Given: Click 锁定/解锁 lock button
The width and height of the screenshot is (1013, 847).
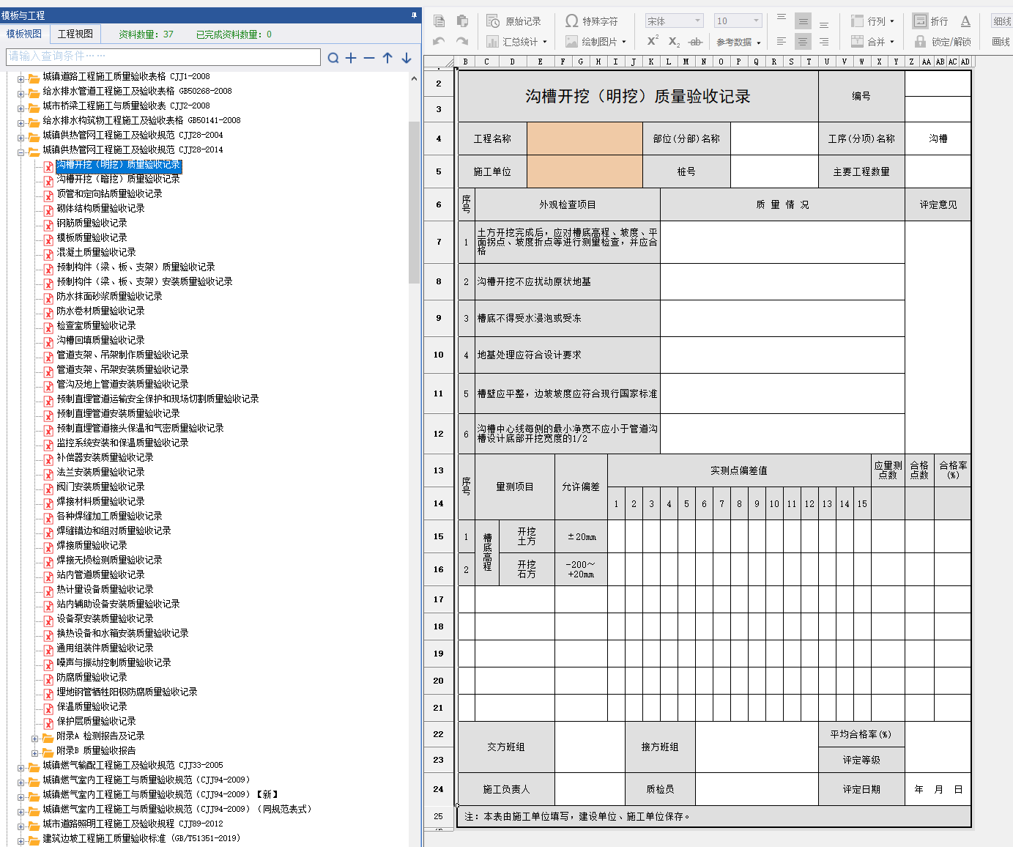Looking at the screenshot, I should (942, 42).
